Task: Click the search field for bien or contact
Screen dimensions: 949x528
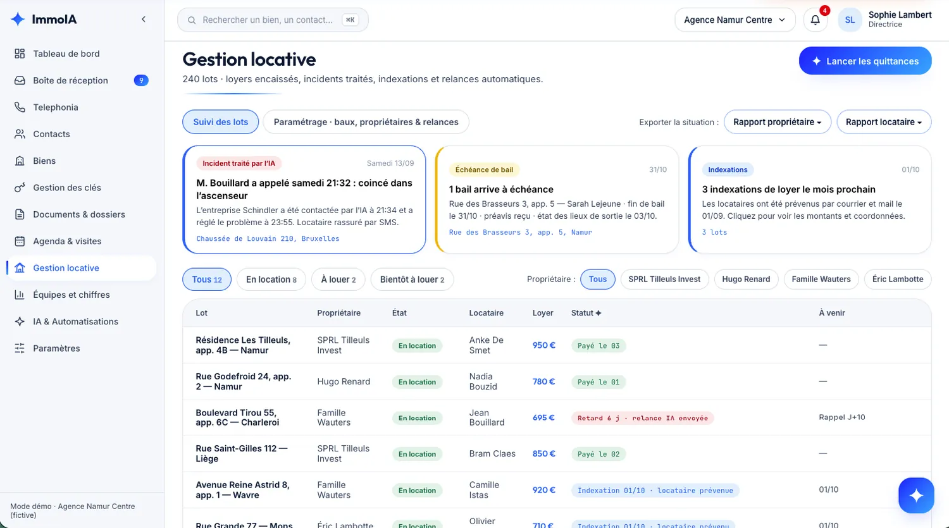Action: click(x=273, y=20)
